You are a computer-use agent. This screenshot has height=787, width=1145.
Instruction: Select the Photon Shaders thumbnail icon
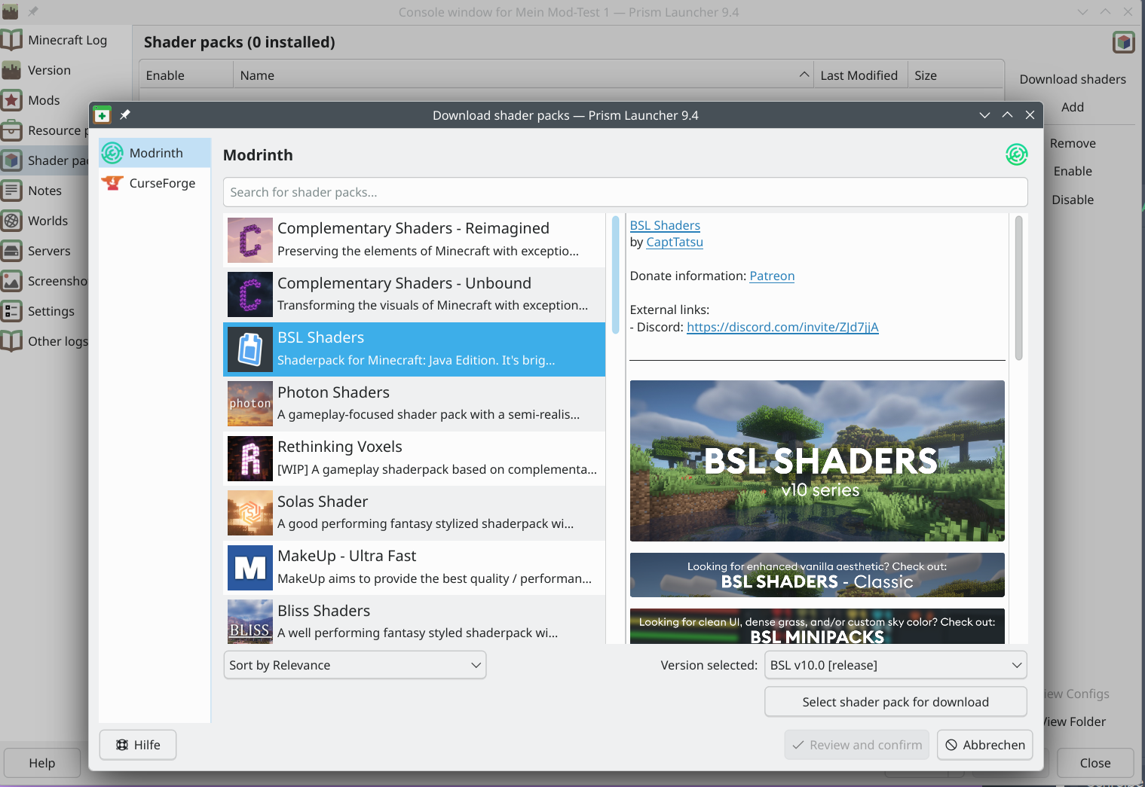pyautogui.click(x=250, y=404)
